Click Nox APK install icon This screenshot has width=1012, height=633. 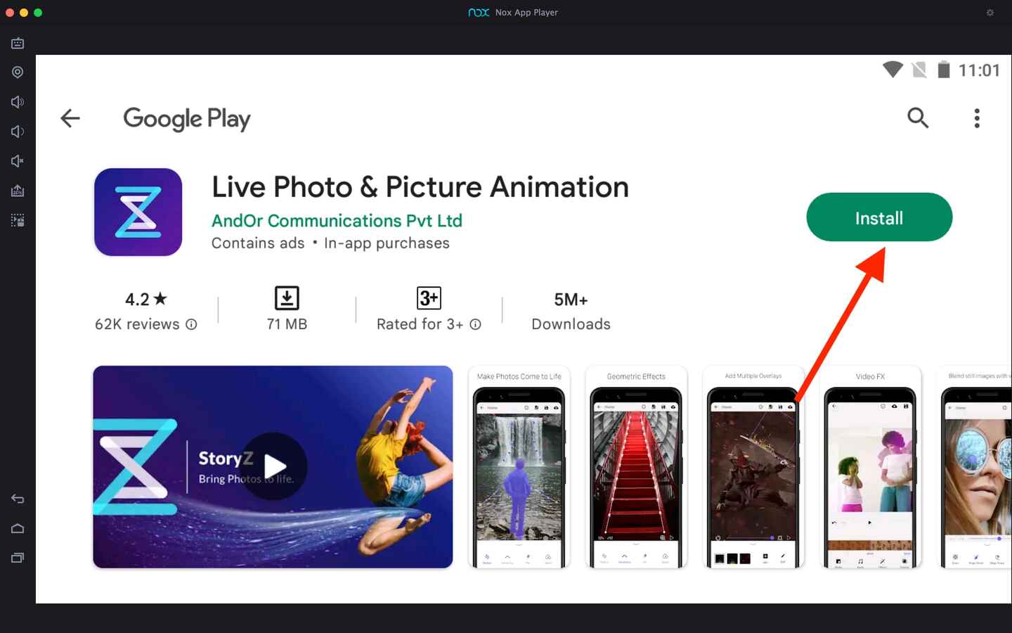point(18,191)
